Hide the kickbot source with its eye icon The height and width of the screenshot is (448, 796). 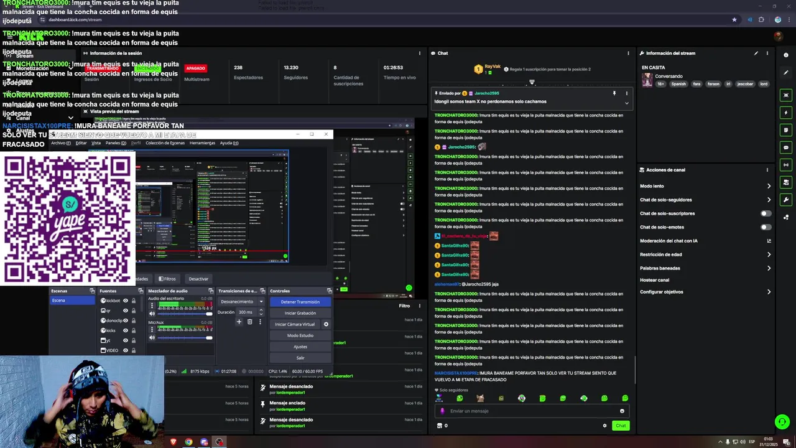125,301
